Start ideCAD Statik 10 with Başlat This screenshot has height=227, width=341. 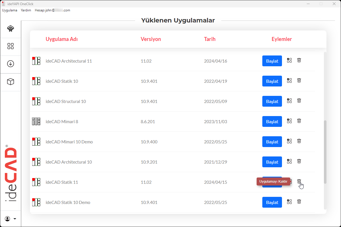272,81
